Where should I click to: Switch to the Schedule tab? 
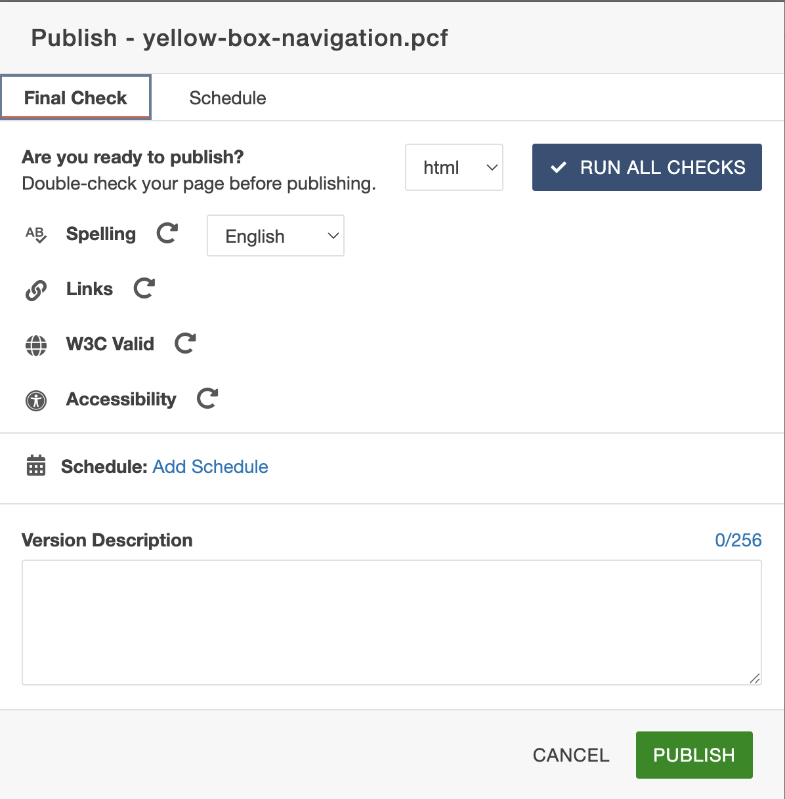coord(228,98)
